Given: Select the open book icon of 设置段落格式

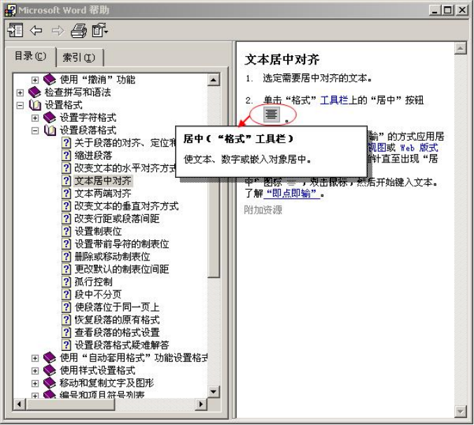Looking at the screenshot, I should coord(50,130).
